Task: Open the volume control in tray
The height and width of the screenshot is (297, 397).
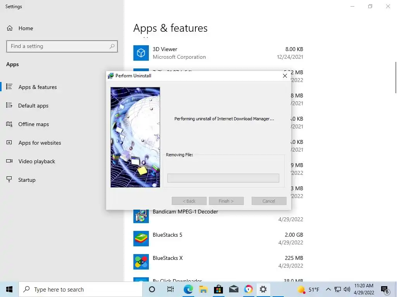Action: pos(347,289)
